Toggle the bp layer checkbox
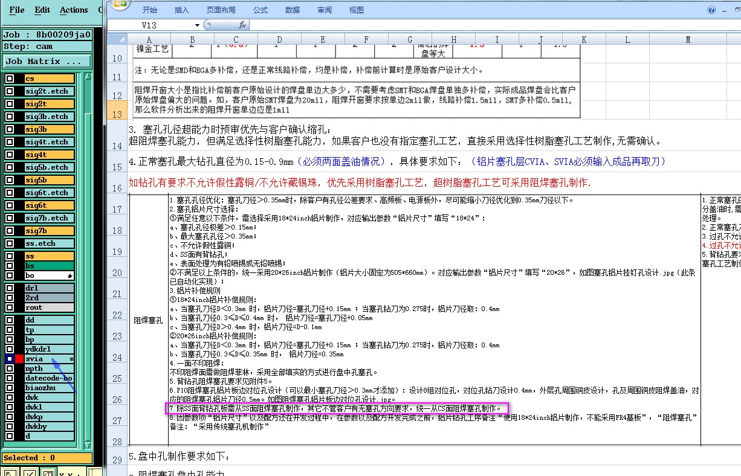The image size is (741, 476). point(10,339)
